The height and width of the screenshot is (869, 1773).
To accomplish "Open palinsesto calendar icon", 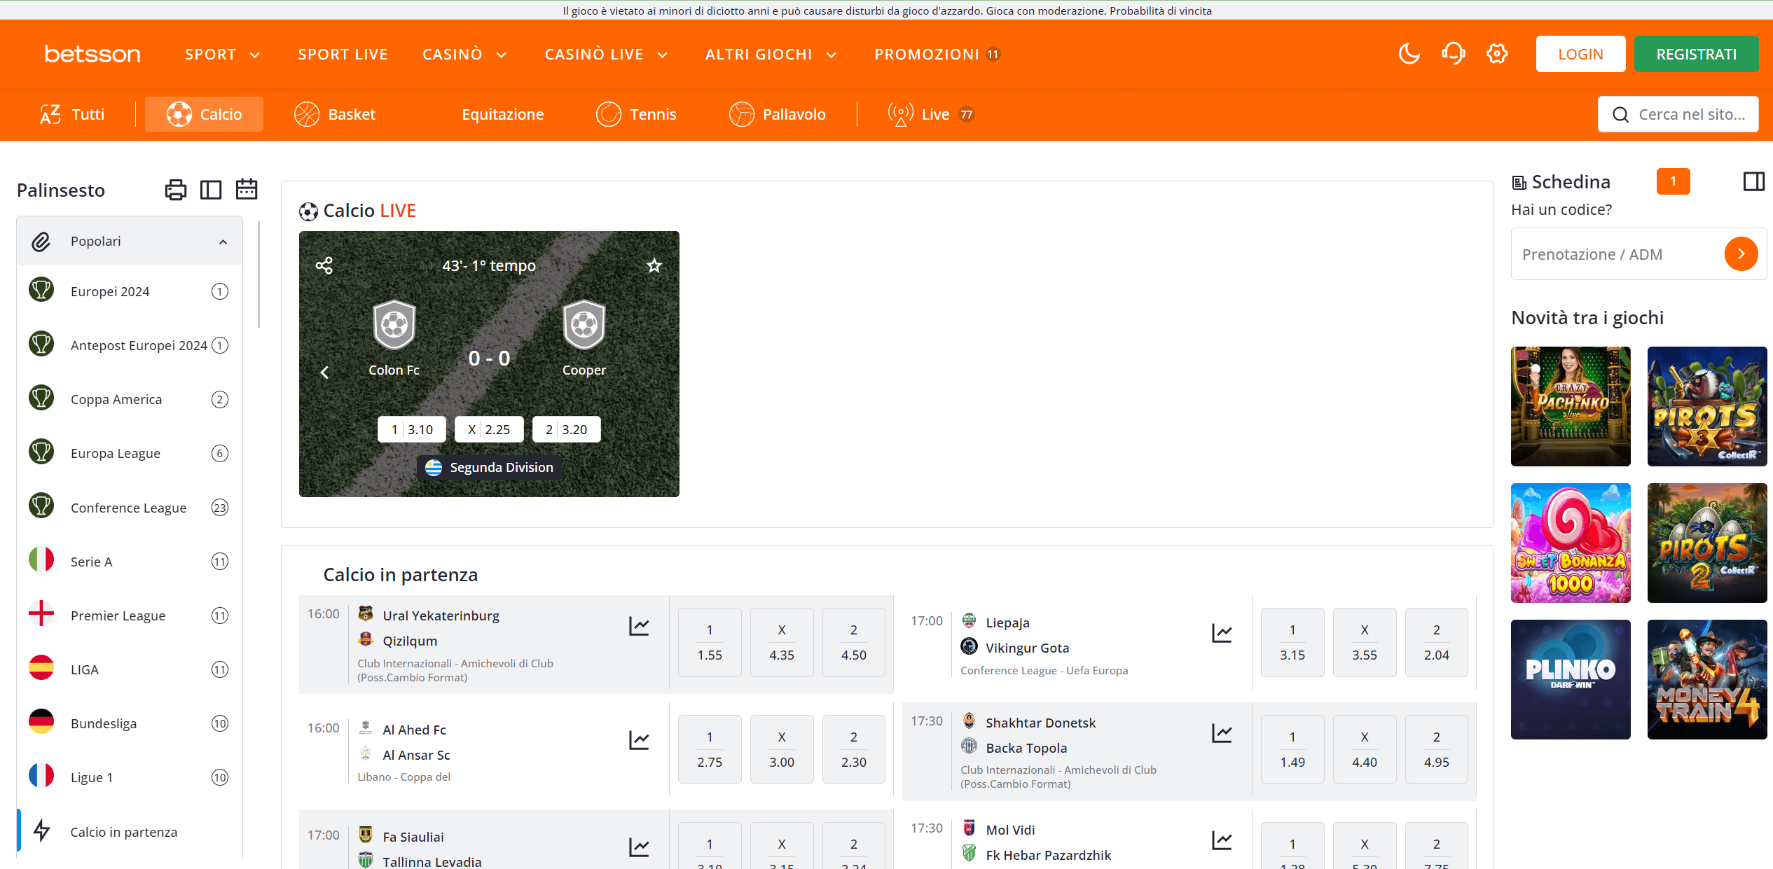I will [247, 189].
